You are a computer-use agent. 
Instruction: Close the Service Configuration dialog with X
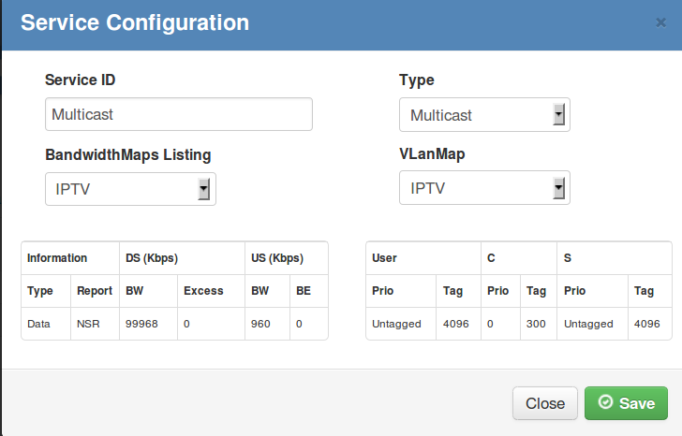pos(660,22)
